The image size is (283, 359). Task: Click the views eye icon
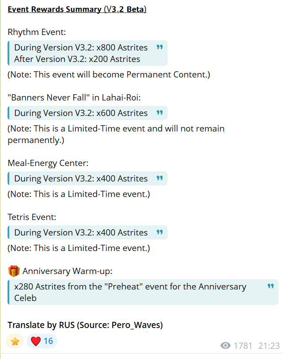pyautogui.click(x=226, y=345)
